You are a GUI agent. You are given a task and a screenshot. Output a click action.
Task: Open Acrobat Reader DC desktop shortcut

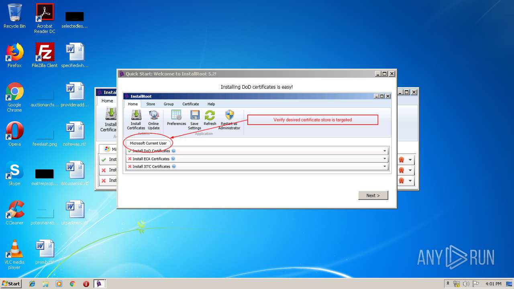(x=45, y=18)
